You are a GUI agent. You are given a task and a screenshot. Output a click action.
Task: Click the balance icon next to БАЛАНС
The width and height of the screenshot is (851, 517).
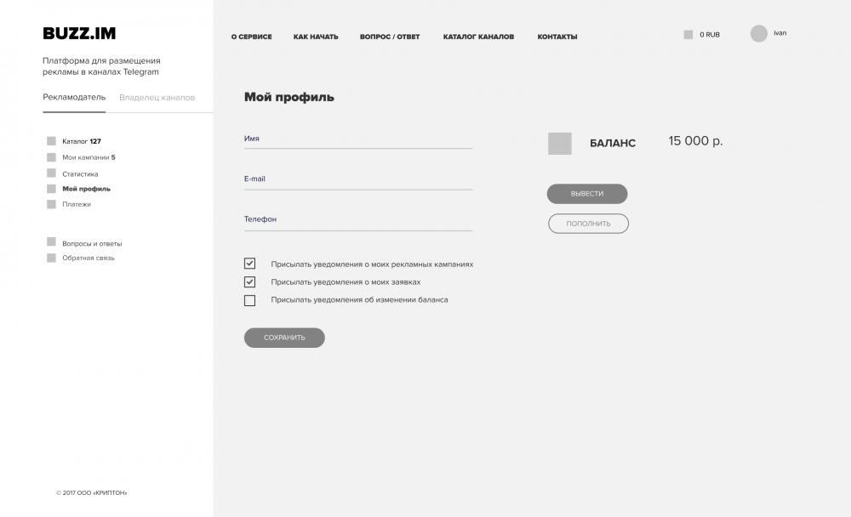(559, 144)
